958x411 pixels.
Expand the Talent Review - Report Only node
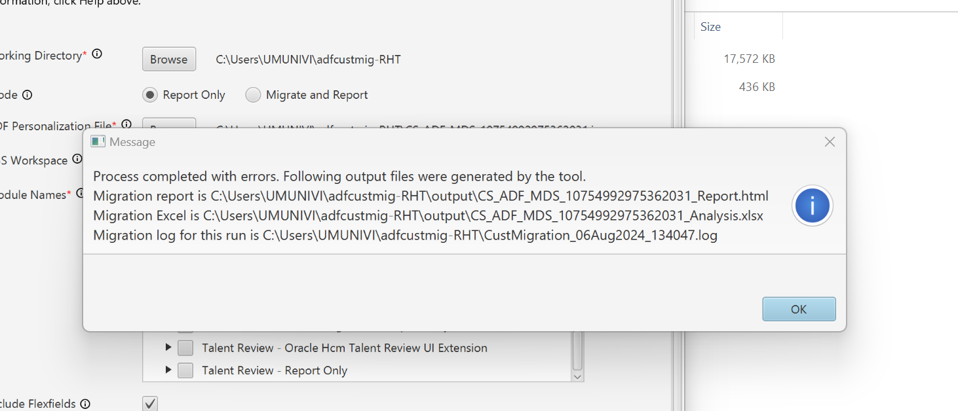point(168,370)
